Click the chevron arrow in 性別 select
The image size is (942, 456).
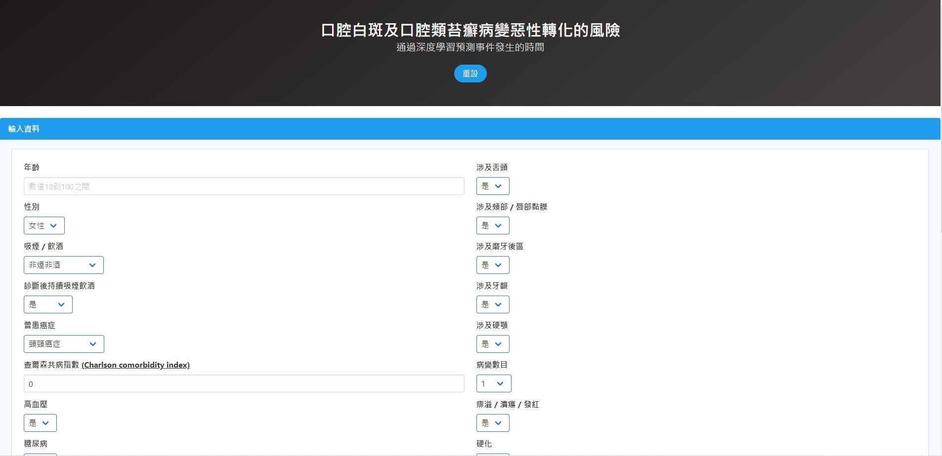coord(54,226)
